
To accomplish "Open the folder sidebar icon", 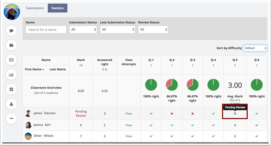I will click(x=11, y=45).
